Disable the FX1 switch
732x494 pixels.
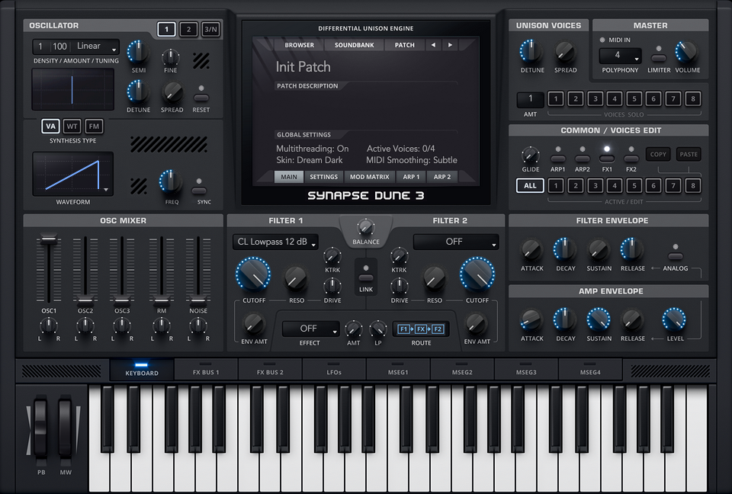(607, 159)
